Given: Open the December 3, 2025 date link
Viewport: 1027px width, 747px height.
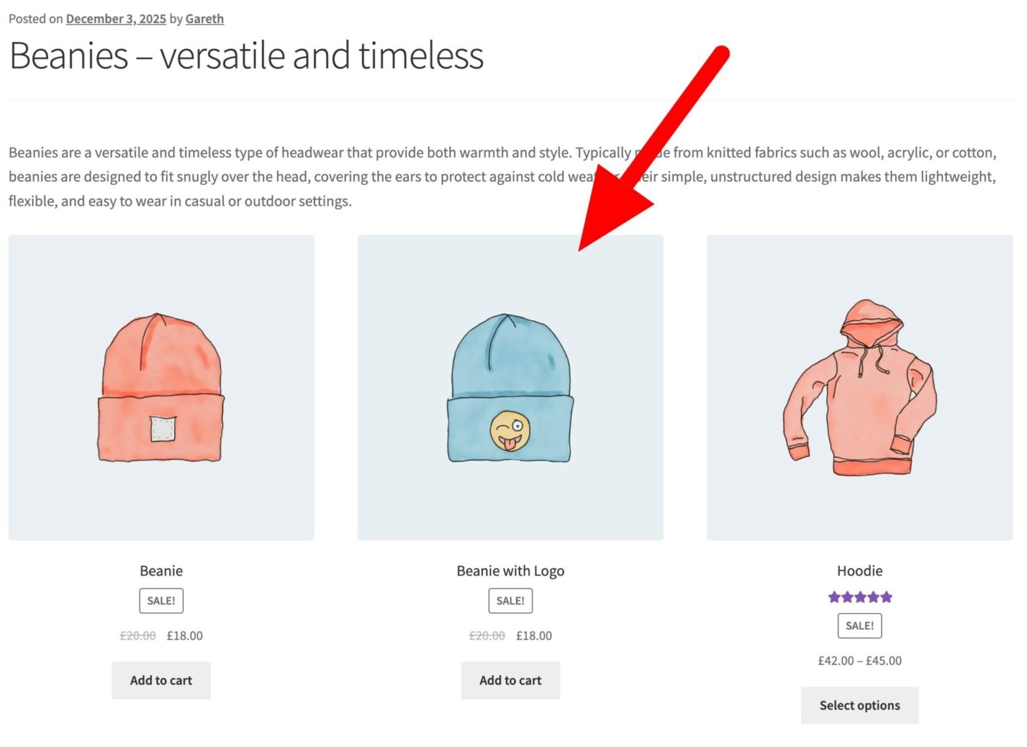Looking at the screenshot, I should click(116, 19).
